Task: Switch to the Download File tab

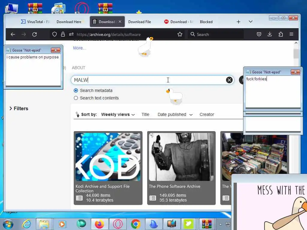Action: tap(140, 22)
